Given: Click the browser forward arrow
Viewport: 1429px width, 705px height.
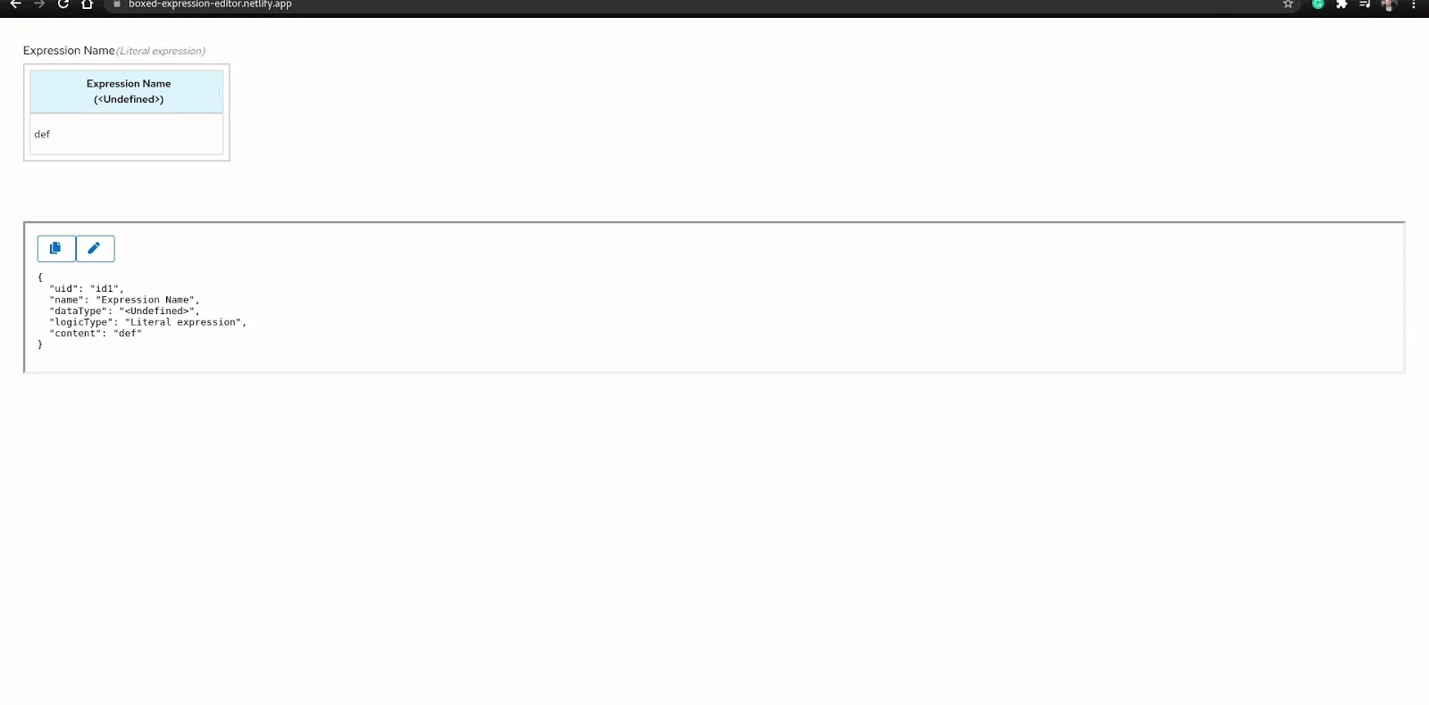Looking at the screenshot, I should (x=39, y=4).
